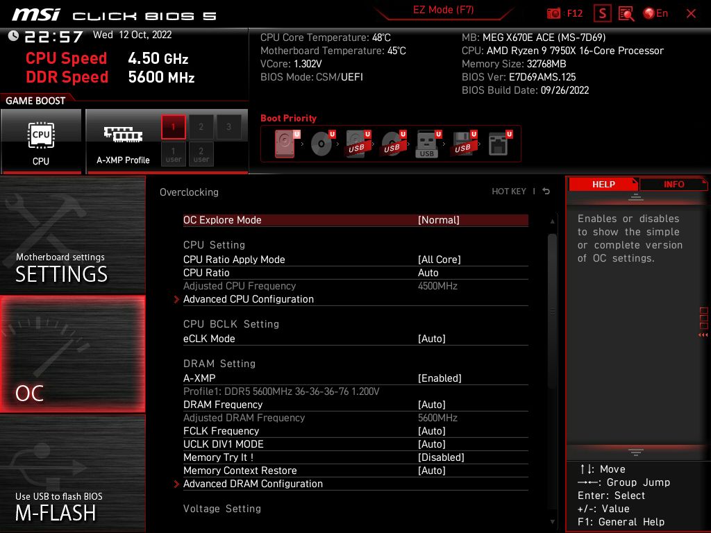Click the GAME BOOST label
Viewport: 711px width, 533px height.
click(35, 101)
